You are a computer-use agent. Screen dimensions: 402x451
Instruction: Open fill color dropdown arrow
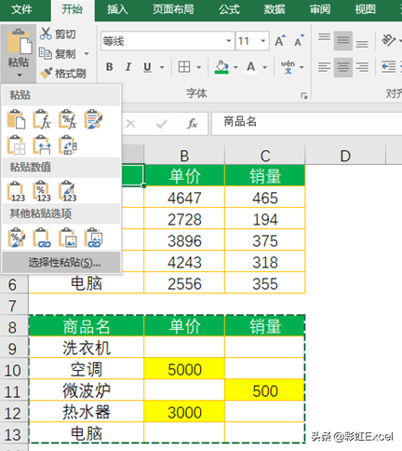pos(235,67)
